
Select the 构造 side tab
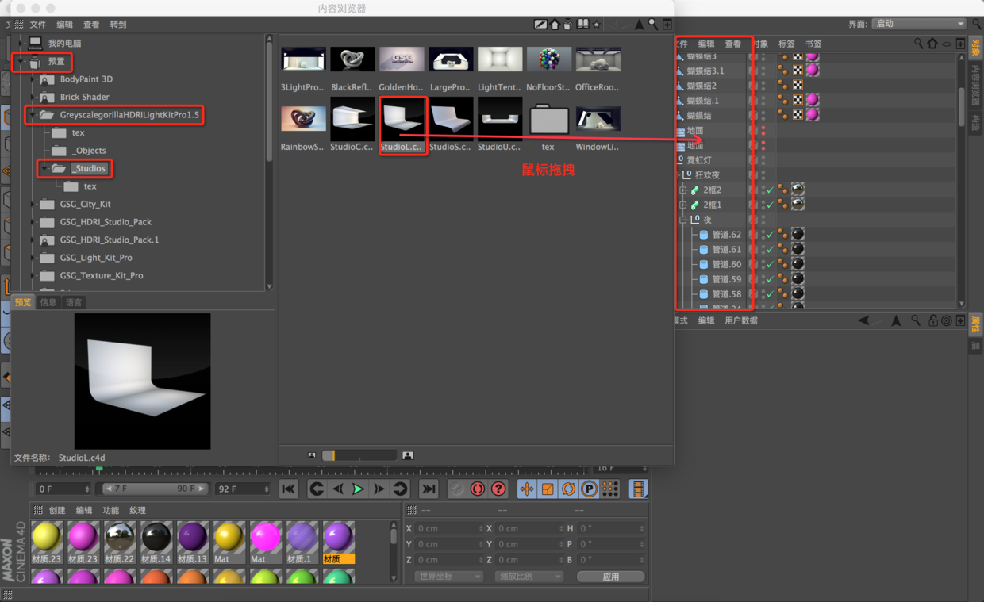coord(976,123)
